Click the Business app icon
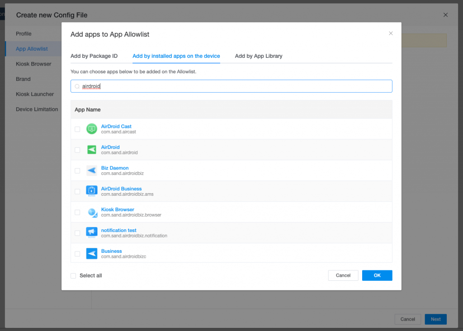This screenshot has width=463, height=331. [x=91, y=253]
